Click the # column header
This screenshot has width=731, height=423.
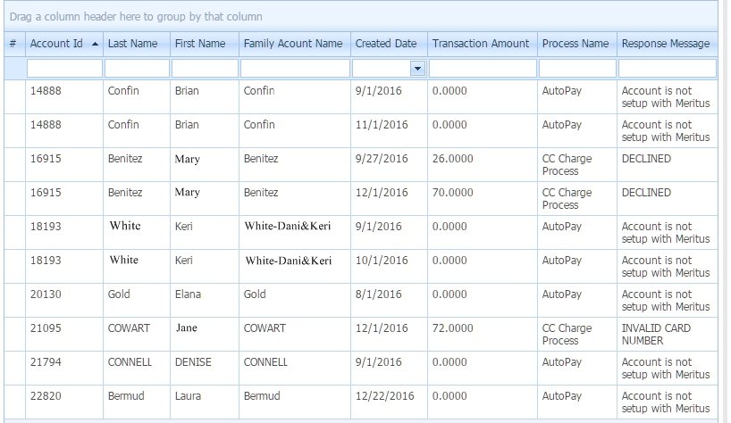pyautogui.click(x=14, y=44)
